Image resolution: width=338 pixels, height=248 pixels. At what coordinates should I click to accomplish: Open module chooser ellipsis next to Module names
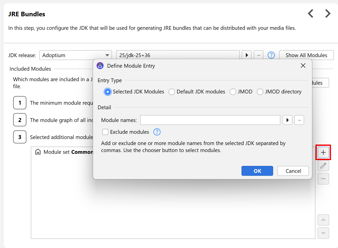pos(299,120)
